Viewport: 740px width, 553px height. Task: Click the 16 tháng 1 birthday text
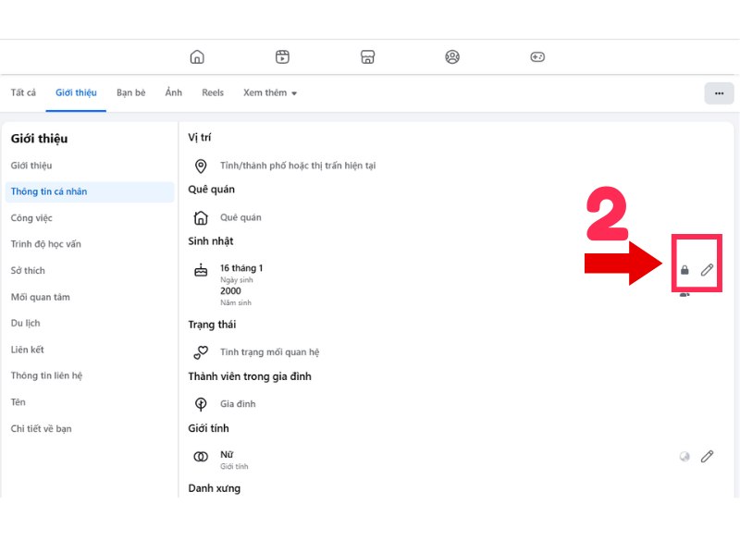click(241, 268)
